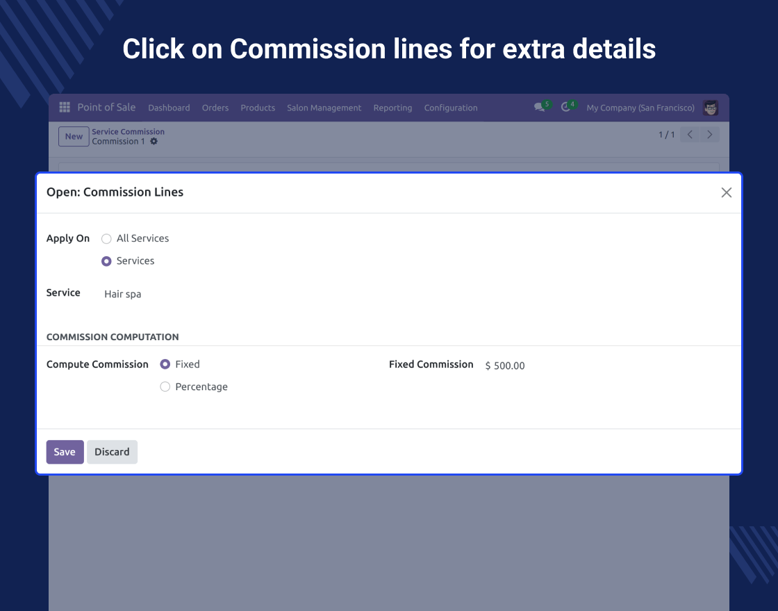
Task: Open the apps grid menu icon
Action: [65, 107]
